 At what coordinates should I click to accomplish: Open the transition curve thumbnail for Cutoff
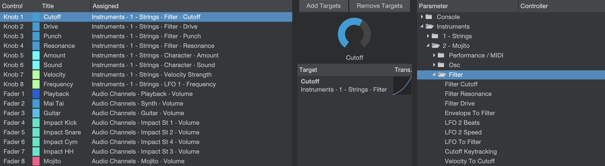[402, 86]
